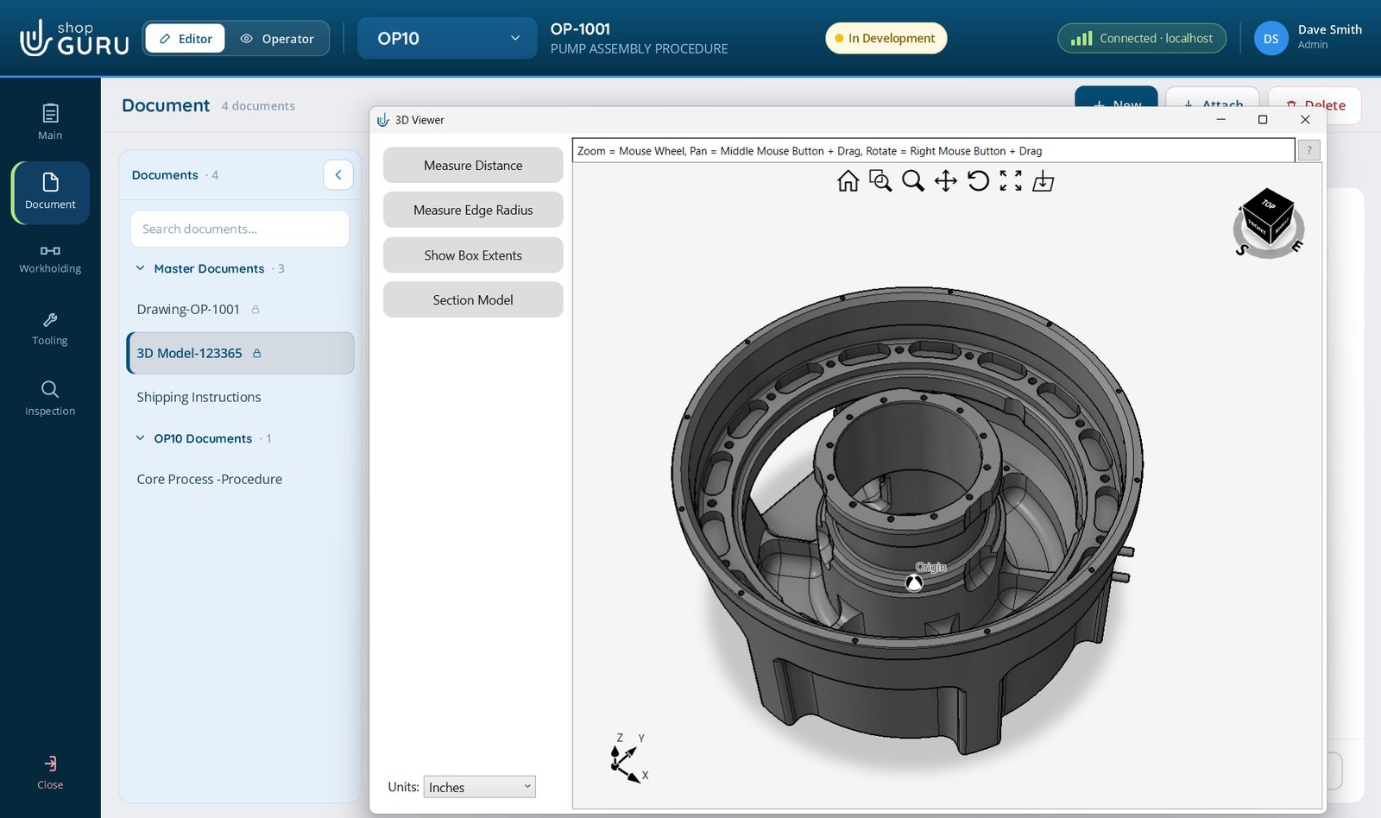1381x818 pixels.
Task: Click Measure Edge Radius button
Action: [473, 210]
